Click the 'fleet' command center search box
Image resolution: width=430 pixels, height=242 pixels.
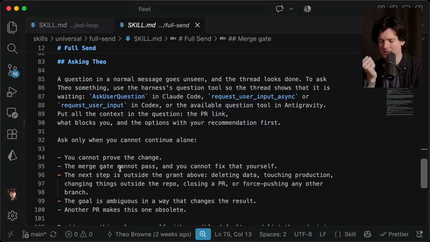pyautogui.click(x=203, y=9)
